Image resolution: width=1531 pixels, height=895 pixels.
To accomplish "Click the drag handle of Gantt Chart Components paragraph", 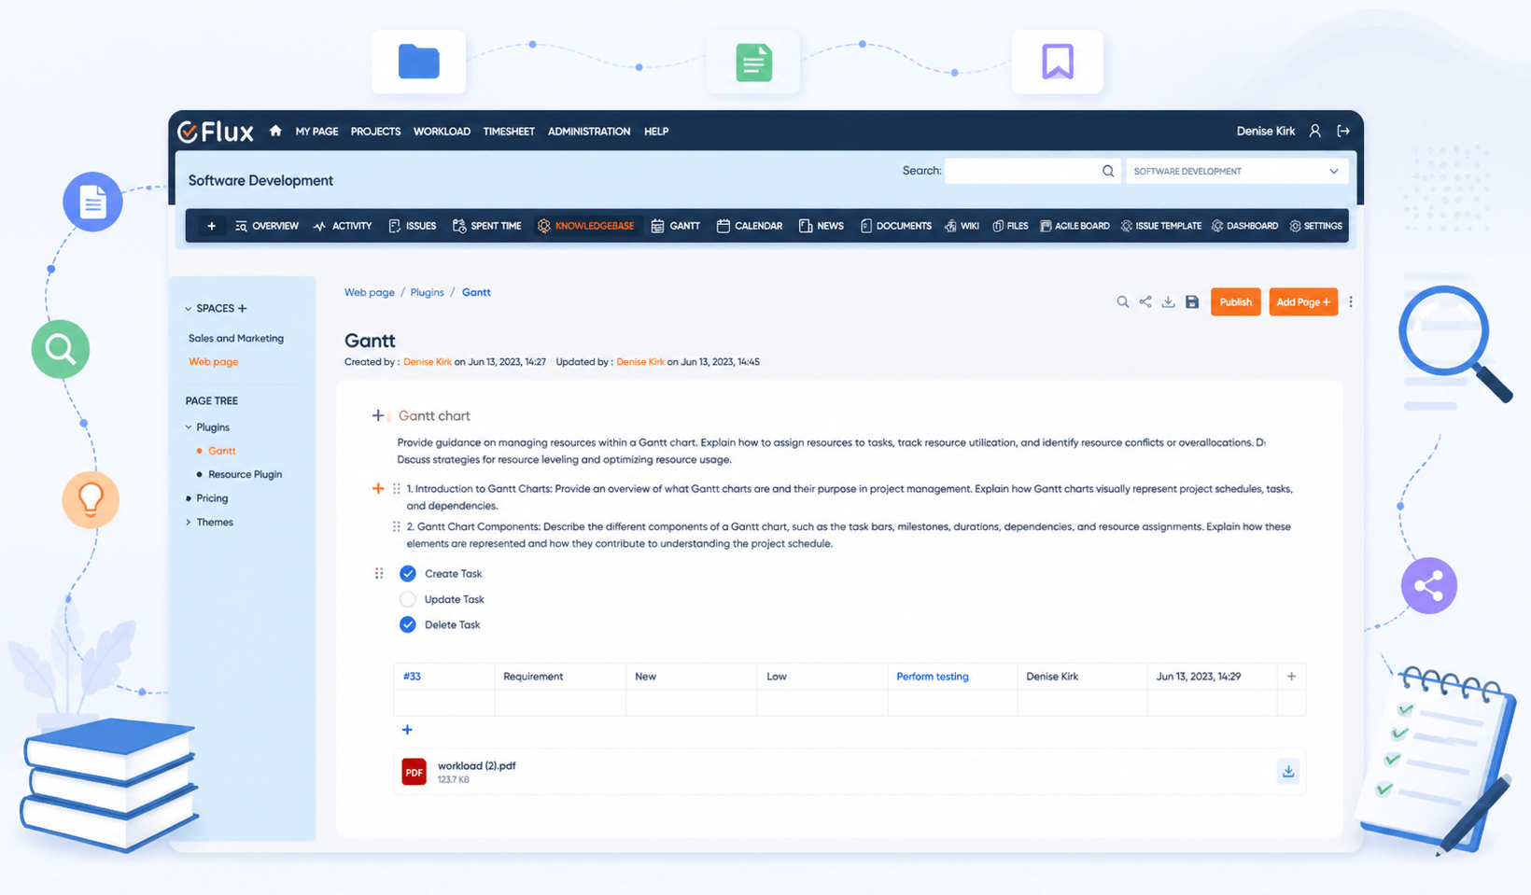I will point(397,526).
